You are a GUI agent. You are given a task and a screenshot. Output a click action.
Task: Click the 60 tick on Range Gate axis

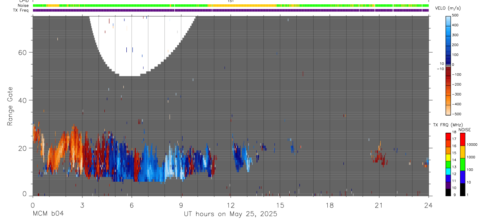23,52
